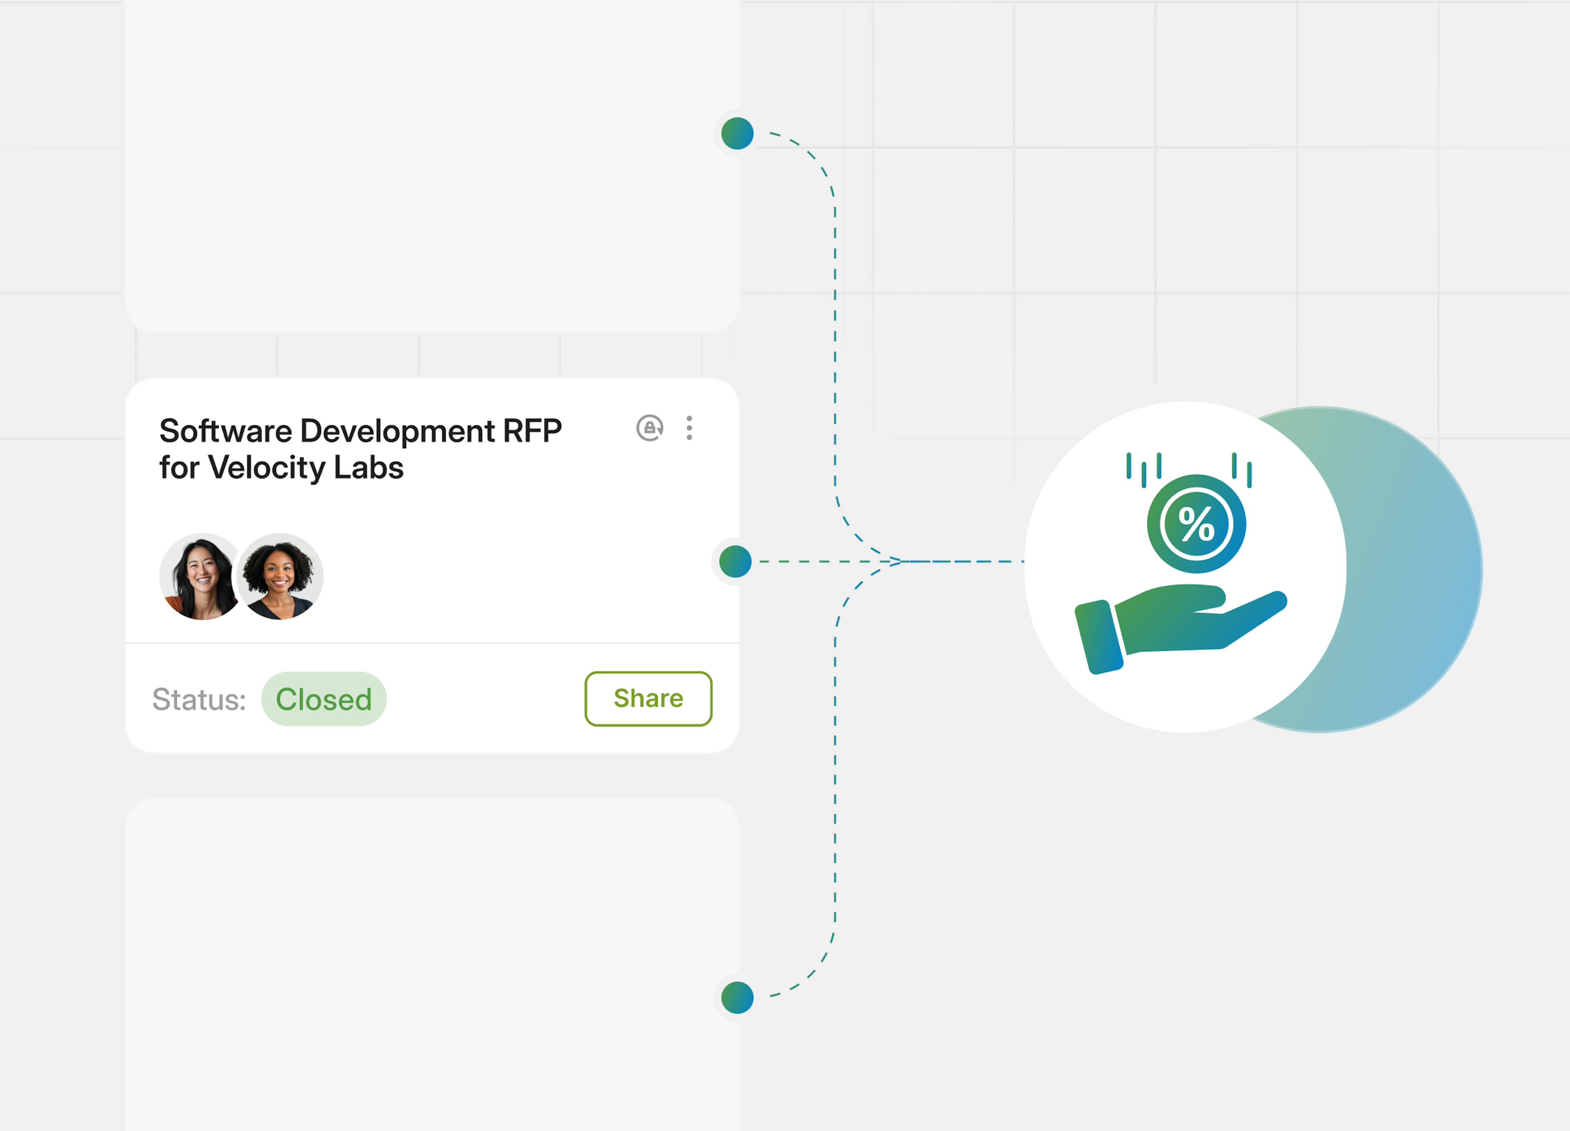Select the blank card above the RFP card

click(432, 166)
